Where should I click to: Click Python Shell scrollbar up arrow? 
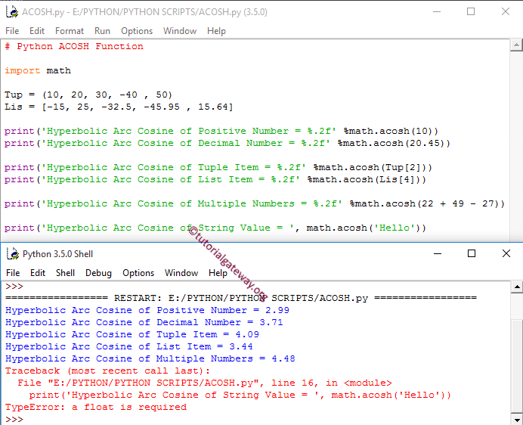point(517,287)
